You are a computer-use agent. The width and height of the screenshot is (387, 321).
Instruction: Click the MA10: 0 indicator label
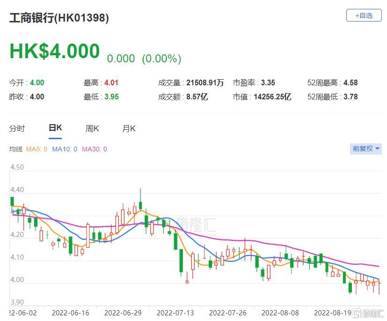pyautogui.click(x=65, y=149)
